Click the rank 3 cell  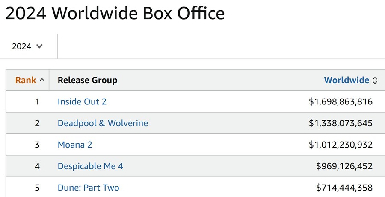pyautogui.click(x=37, y=145)
